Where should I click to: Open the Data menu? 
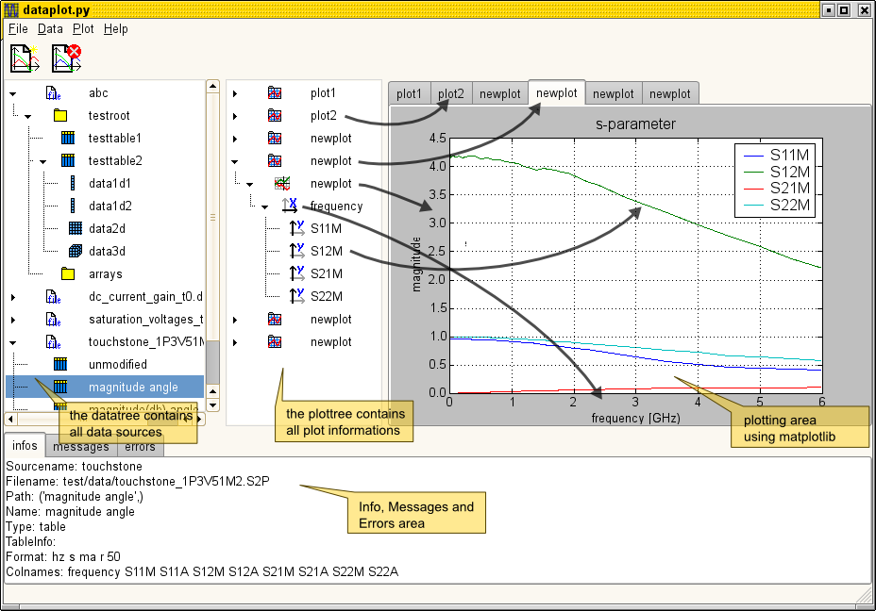point(50,29)
